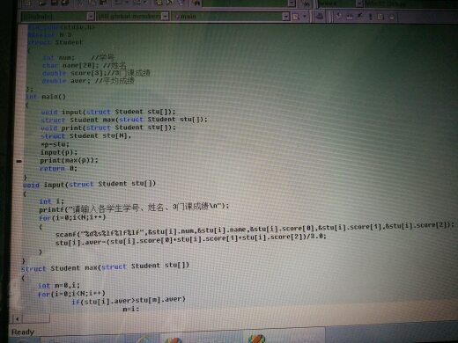
Task: Click the #define N 3 line
Action: click(49, 35)
